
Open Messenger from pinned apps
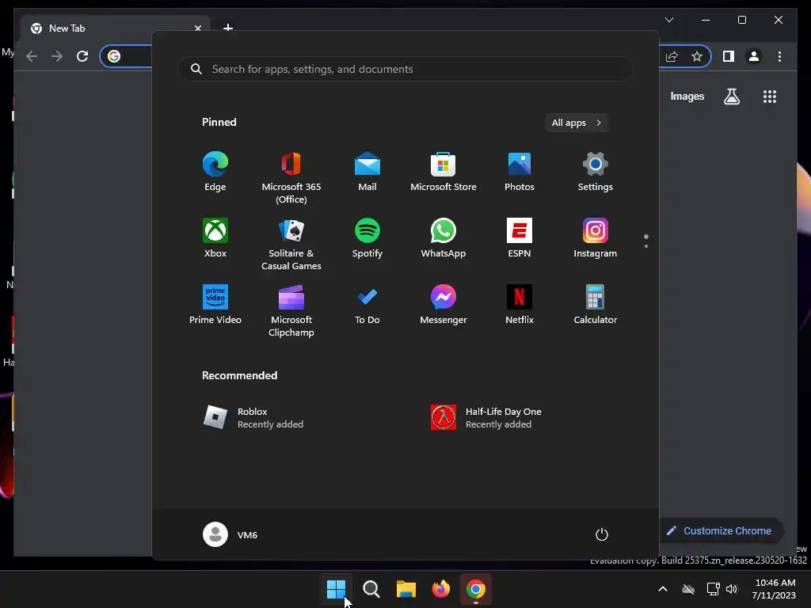(444, 305)
